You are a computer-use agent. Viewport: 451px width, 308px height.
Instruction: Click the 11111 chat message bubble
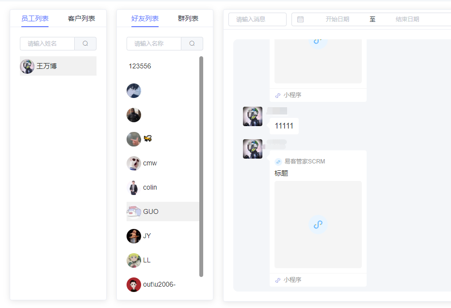[x=283, y=126]
